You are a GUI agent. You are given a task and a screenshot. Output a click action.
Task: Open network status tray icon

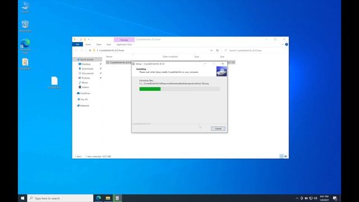pyautogui.click(x=311, y=198)
